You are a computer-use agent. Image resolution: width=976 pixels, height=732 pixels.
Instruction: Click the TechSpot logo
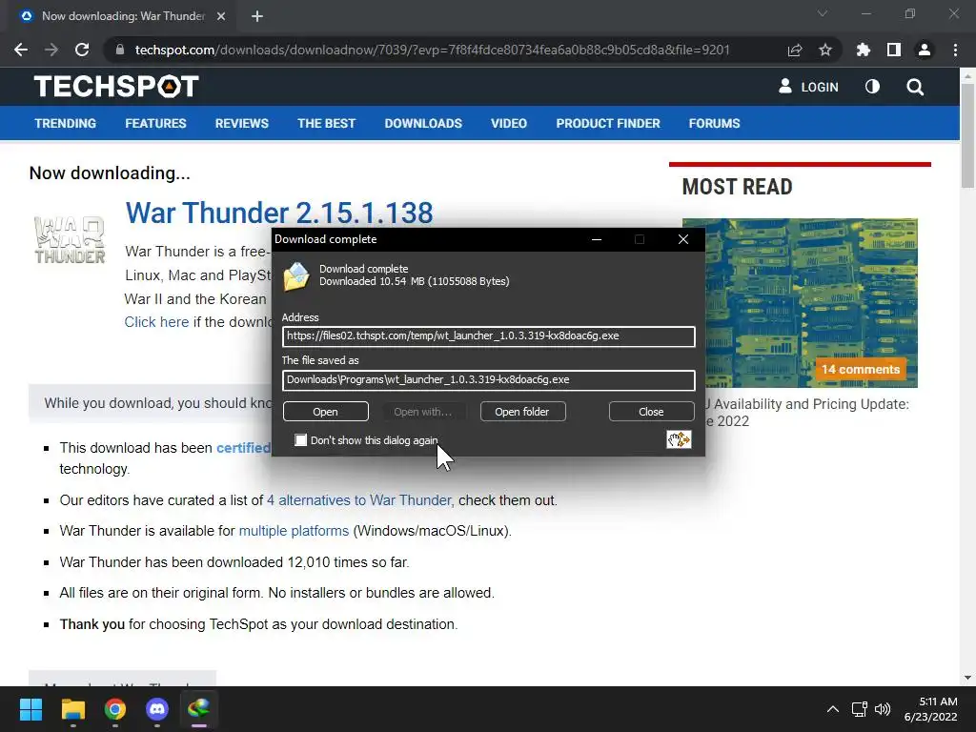tap(116, 87)
